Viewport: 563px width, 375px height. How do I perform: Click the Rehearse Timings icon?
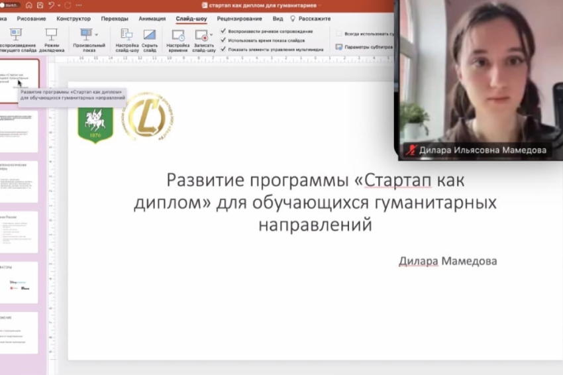[178, 34]
